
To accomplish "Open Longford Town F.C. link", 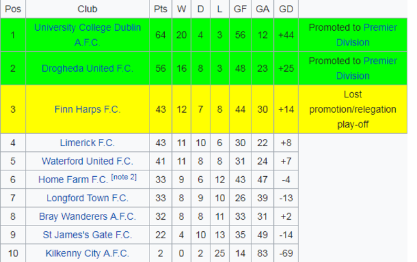I will (87, 198).
